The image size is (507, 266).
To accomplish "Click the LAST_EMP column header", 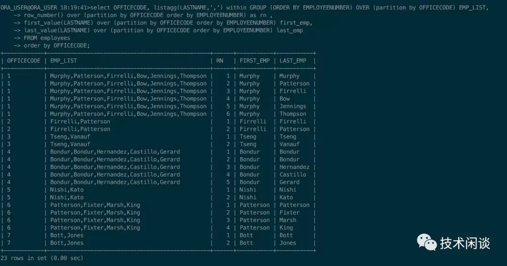I will pyautogui.click(x=293, y=61).
